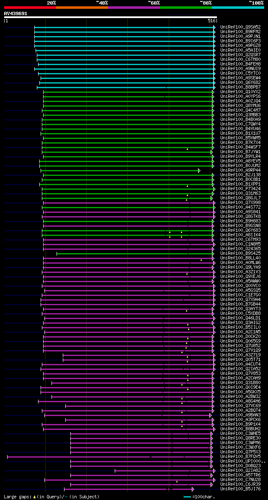
Task: Click label UniRef100_B4VU46
Action: [240, 129]
